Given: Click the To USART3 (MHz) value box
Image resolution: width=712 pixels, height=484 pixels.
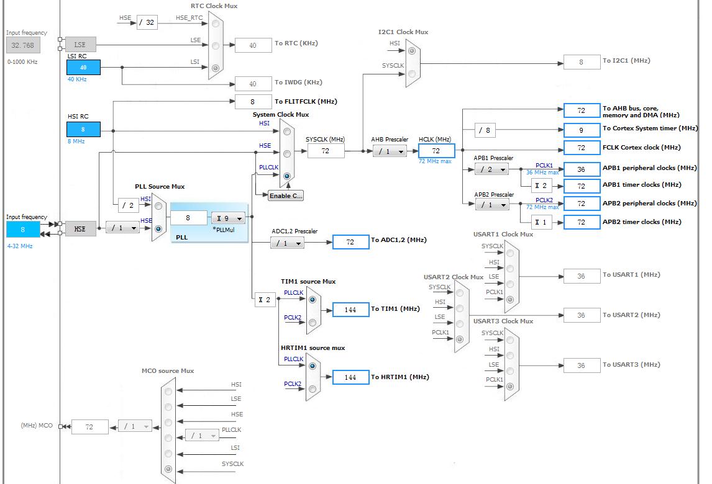Looking at the screenshot, I should (582, 365).
